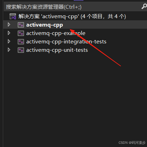Select the activemq-cpp-unit-tests project name

(57, 50)
